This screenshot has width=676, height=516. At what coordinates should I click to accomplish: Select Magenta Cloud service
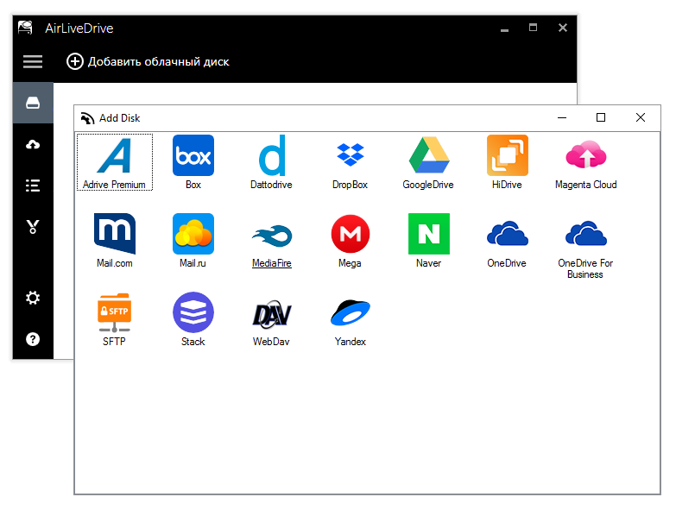585,156
